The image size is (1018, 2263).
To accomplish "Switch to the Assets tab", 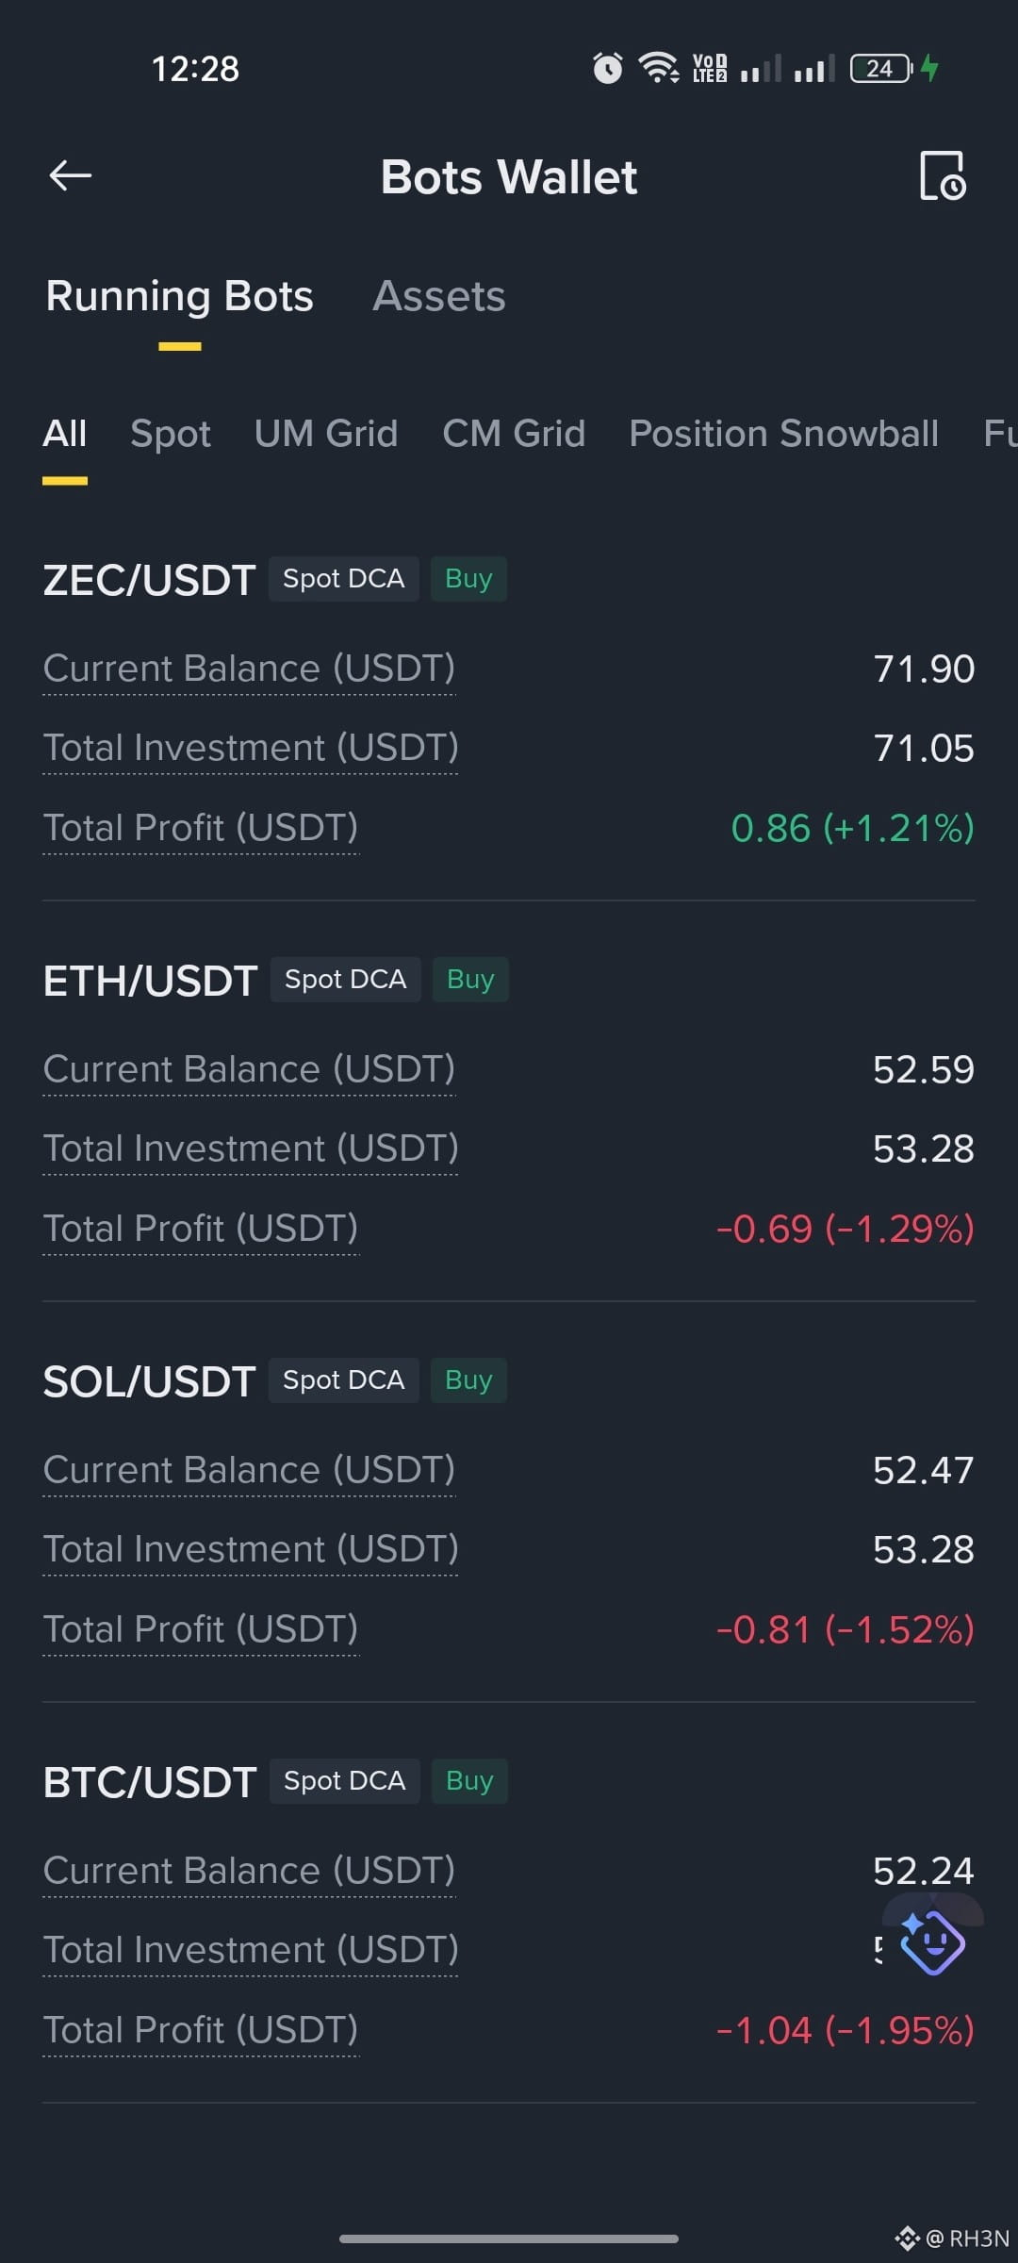I will click(x=439, y=296).
